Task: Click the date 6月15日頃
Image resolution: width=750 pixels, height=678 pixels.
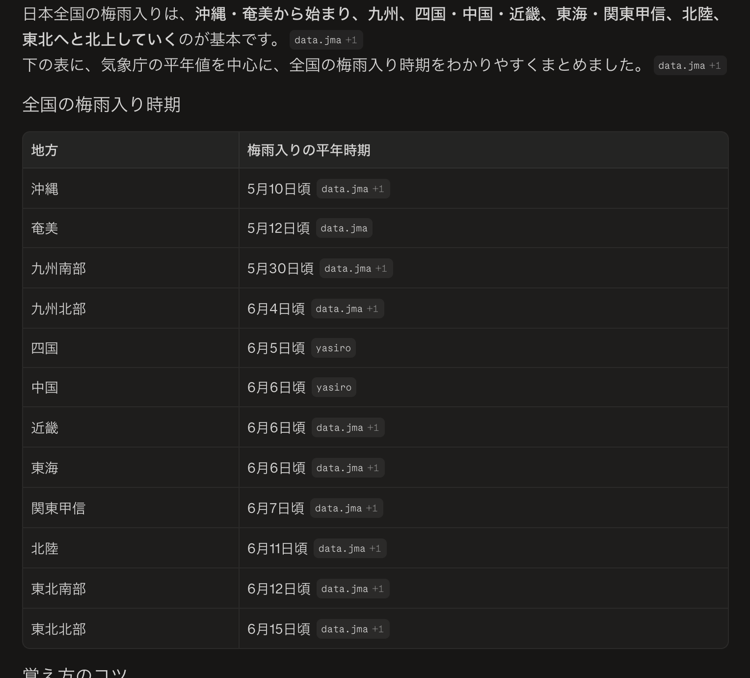Action: pyautogui.click(x=279, y=629)
